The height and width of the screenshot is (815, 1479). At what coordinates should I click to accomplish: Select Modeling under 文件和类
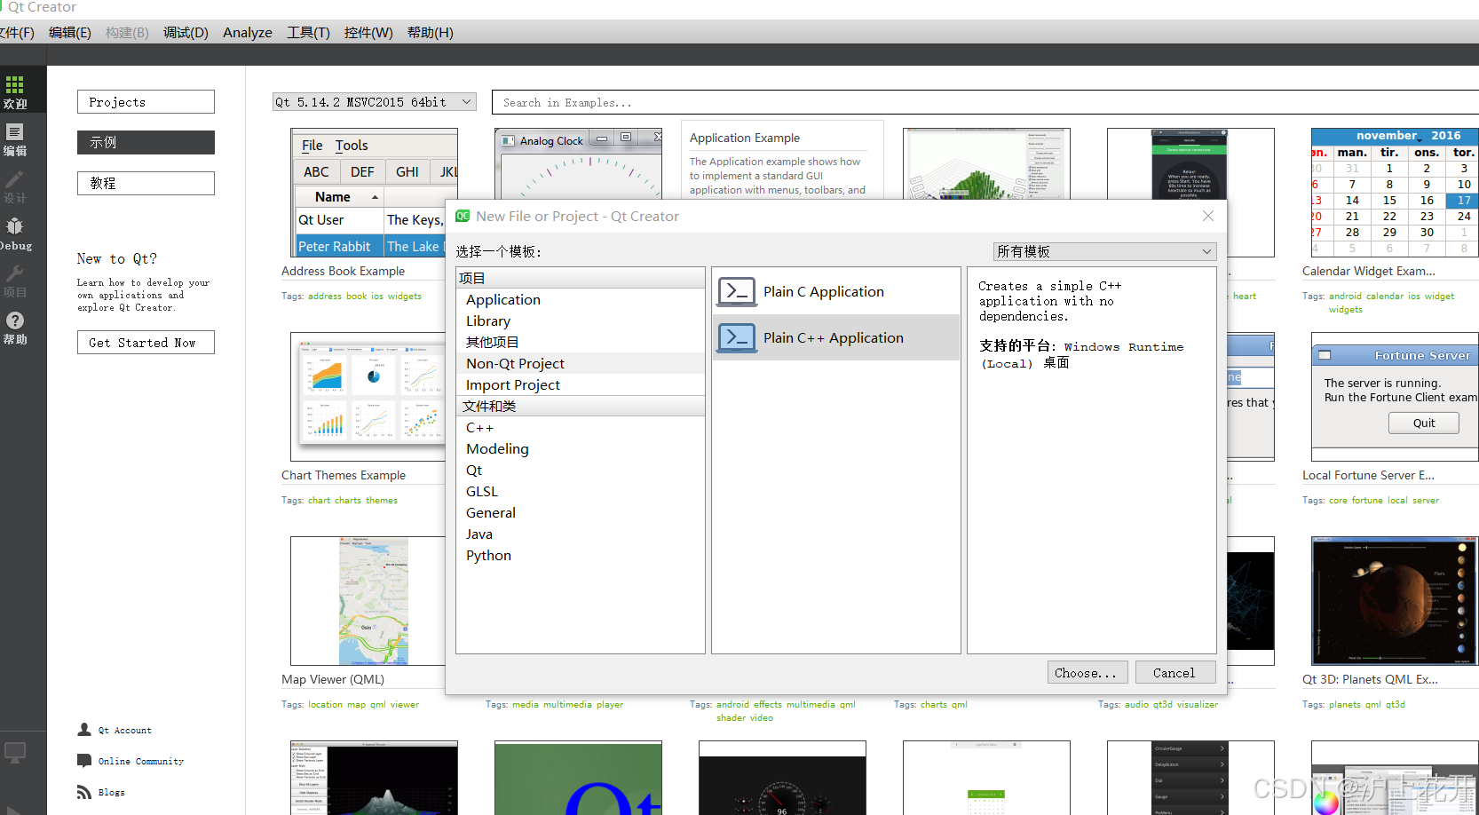point(581,449)
